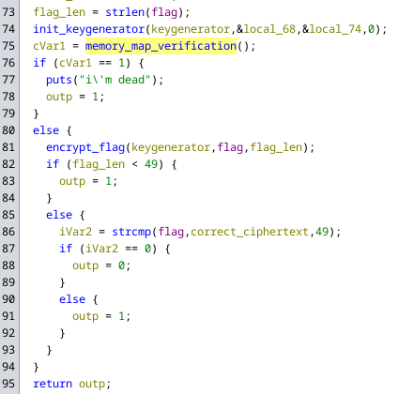Click the flag_len variable on line 73
The image size is (398, 394).
click(x=59, y=12)
